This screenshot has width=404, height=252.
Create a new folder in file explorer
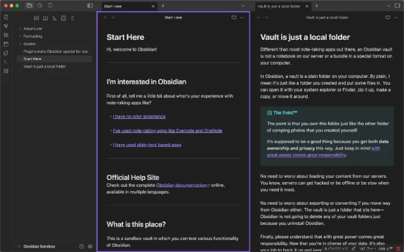coord(45,18)
